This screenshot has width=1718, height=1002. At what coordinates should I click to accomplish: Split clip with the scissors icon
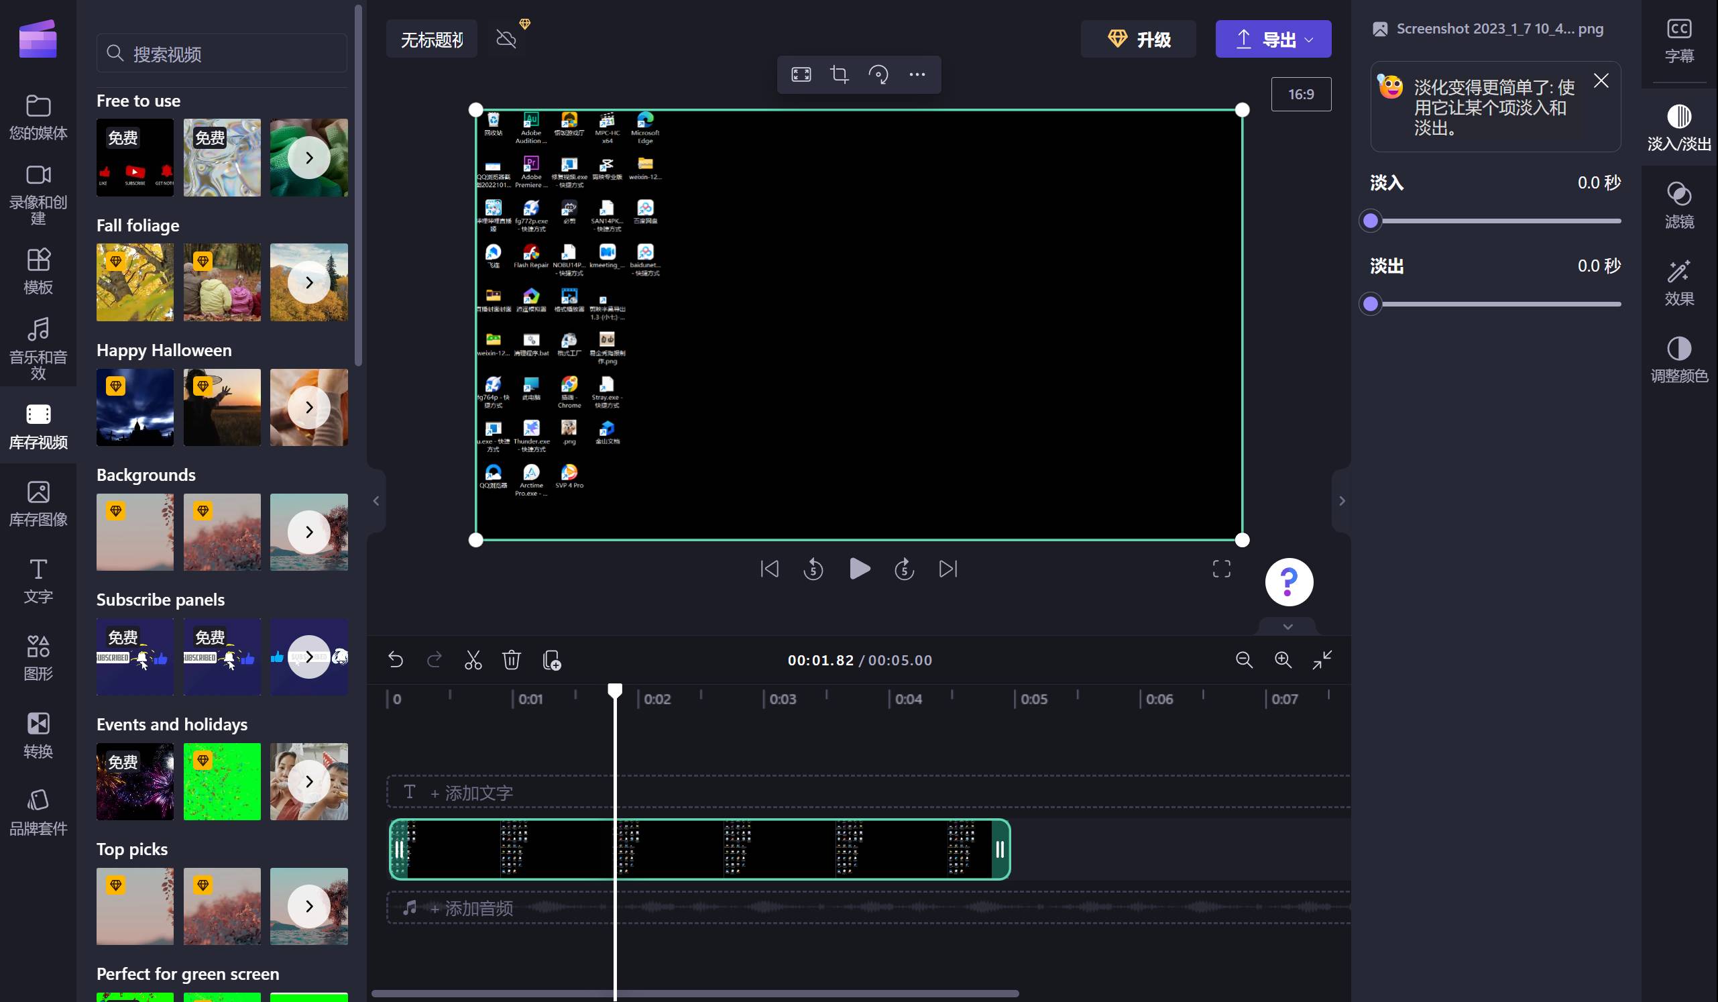(473, 660)
